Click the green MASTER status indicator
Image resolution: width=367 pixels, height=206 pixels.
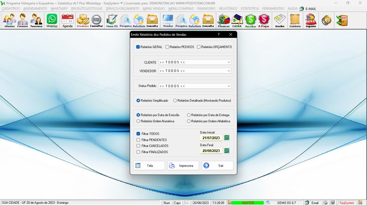click(x=248, y=203)
